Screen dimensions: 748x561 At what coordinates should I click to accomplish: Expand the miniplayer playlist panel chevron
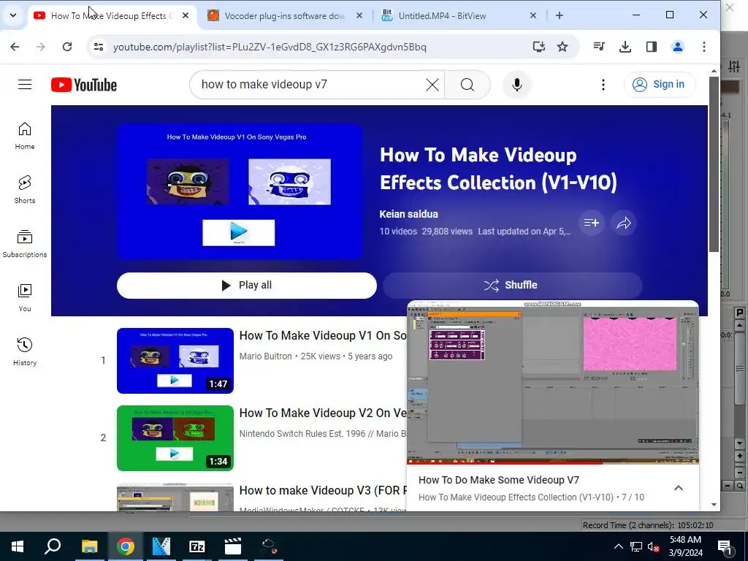click(679, 488)
